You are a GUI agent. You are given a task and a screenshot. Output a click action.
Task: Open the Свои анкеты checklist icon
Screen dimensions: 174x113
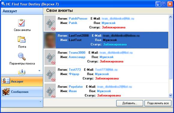[21, 23]
